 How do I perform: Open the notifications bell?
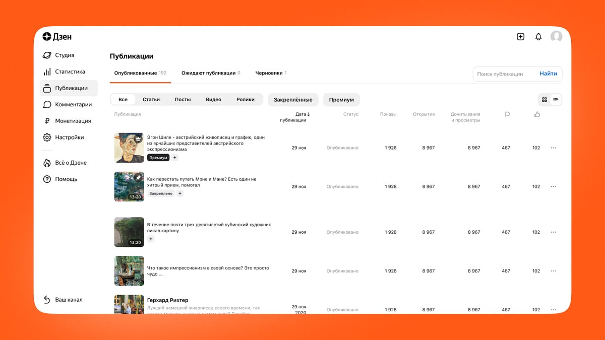538,37
